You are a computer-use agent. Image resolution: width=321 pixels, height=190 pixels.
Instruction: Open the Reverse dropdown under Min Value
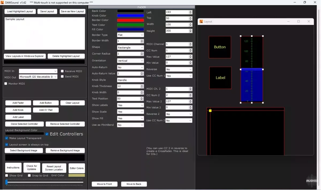coord(179,69)
